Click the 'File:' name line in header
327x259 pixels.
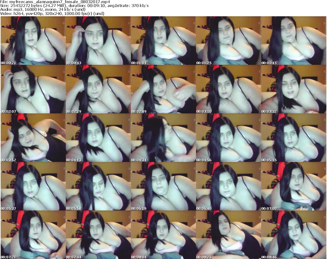pyautogui.click(x=55, y=2)
